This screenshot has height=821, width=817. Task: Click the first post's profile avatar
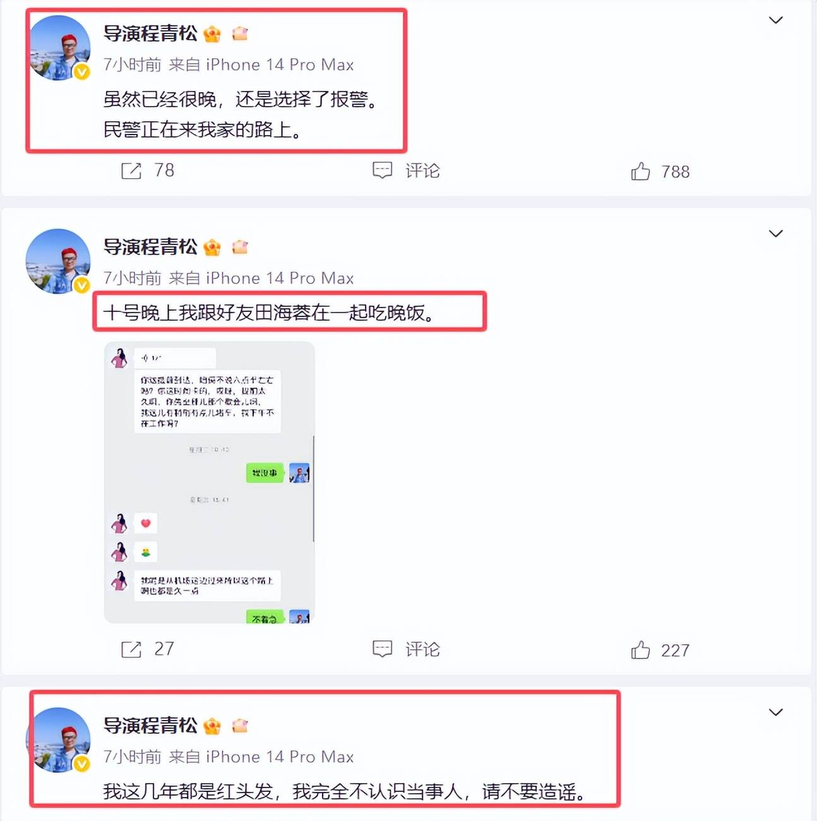[60, 48]
